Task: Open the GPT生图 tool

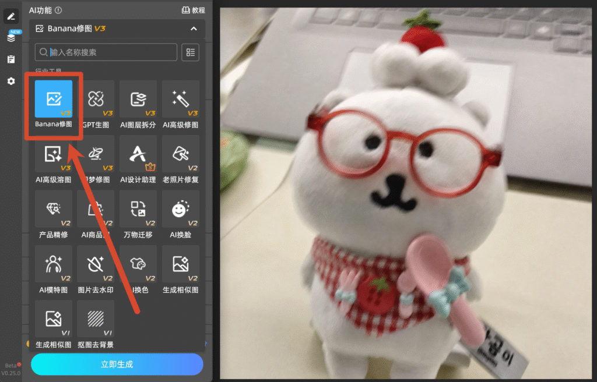Action: 96,99
